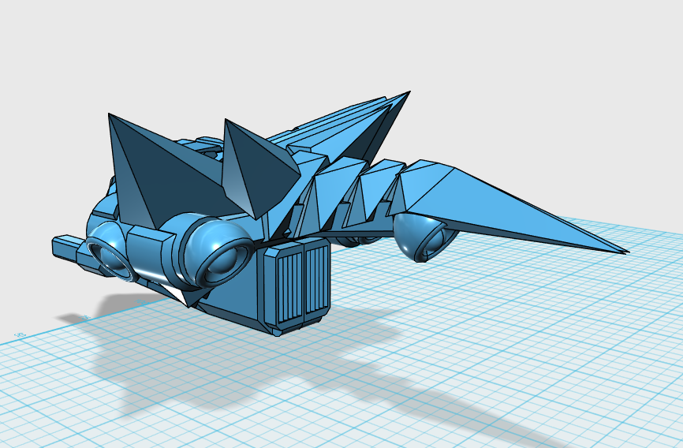Viewport: 683px width, 448px height.
Task: Select the far-left engine dome
Action: [106, 252]
